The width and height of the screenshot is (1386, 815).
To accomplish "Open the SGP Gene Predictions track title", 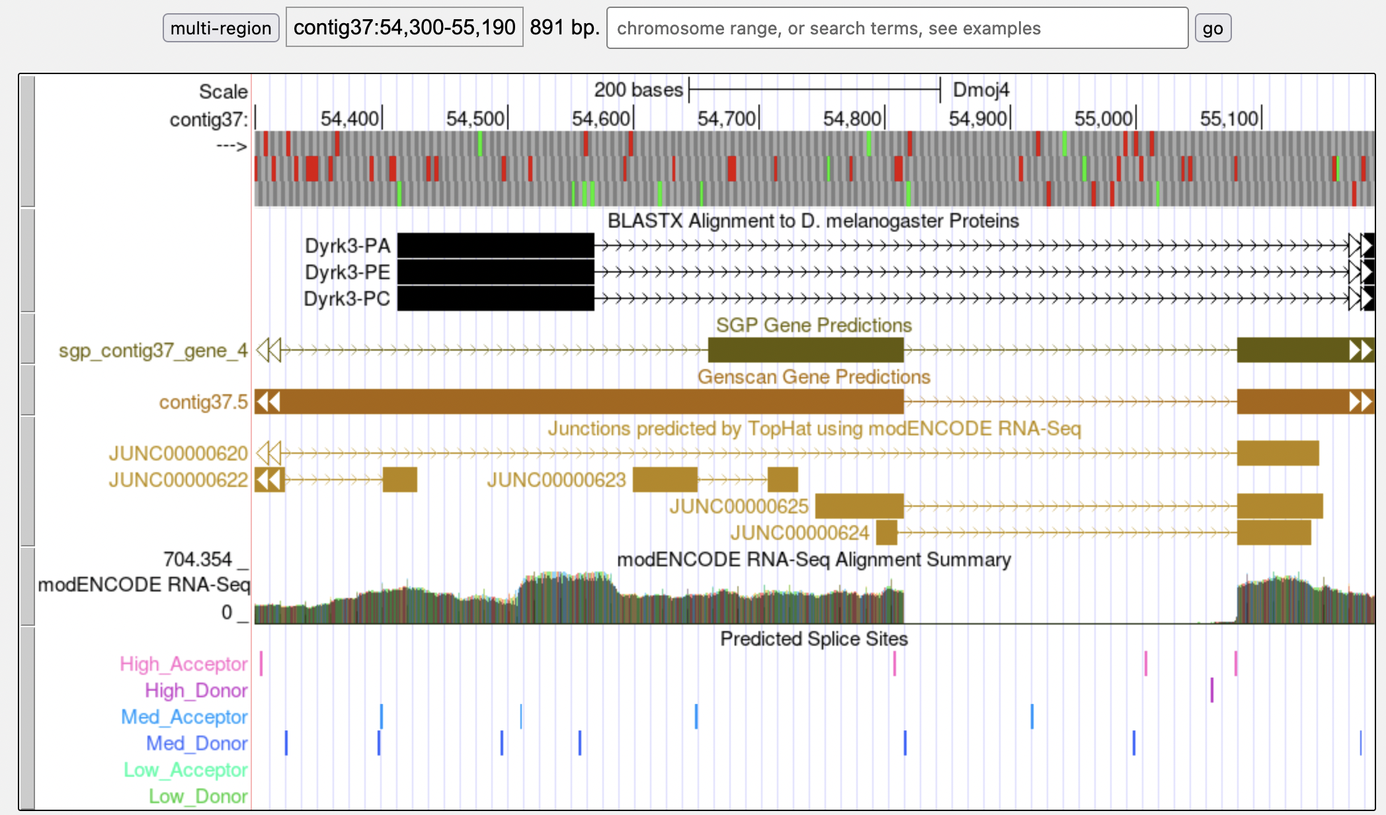I will [813, 325].
